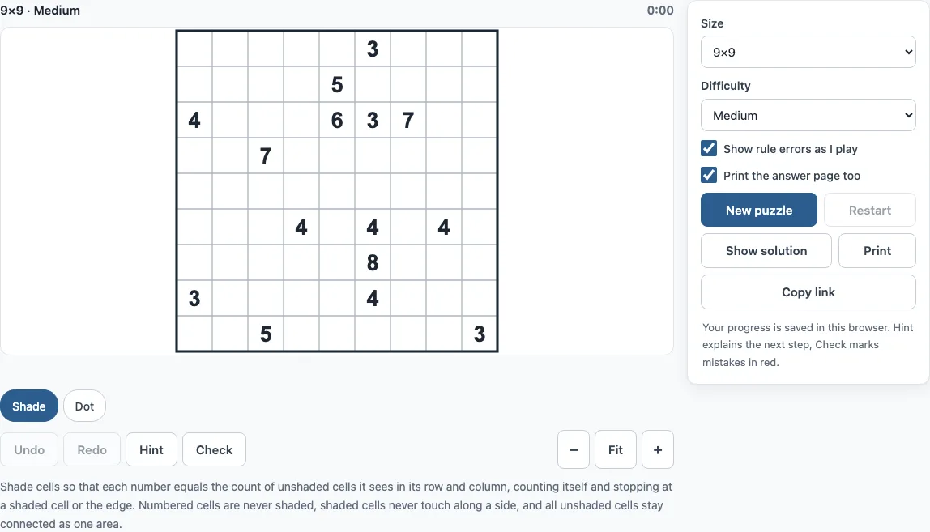Viewport: 930px width, 532px height.
Task: Click the Print button
Action: click(877, 250)
